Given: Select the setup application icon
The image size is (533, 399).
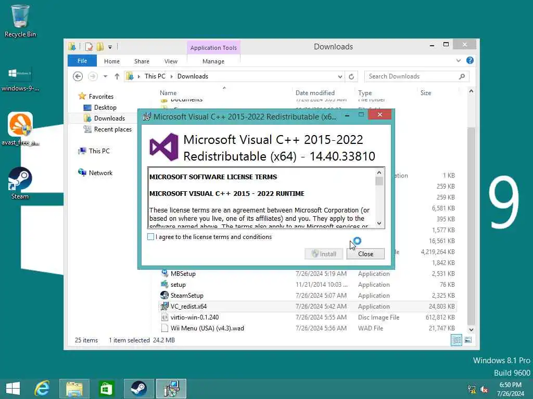Looking at the screenshot, I should click(164, 284).
